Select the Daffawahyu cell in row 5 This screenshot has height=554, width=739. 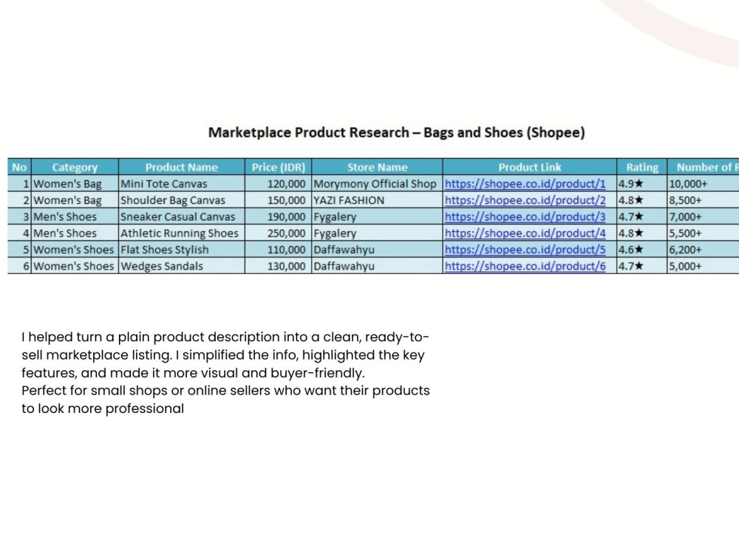click(x=377, y=250)
